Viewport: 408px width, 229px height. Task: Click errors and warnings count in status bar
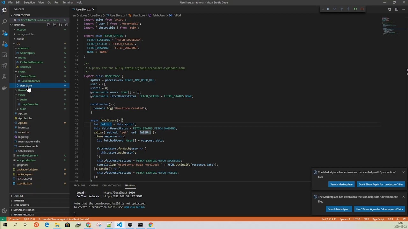coord(29,219)
